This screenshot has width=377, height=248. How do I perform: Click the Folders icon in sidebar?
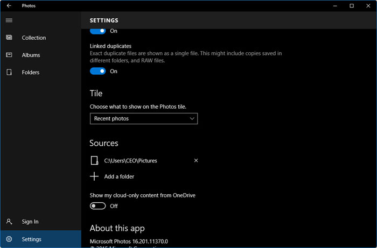[9, 72]
